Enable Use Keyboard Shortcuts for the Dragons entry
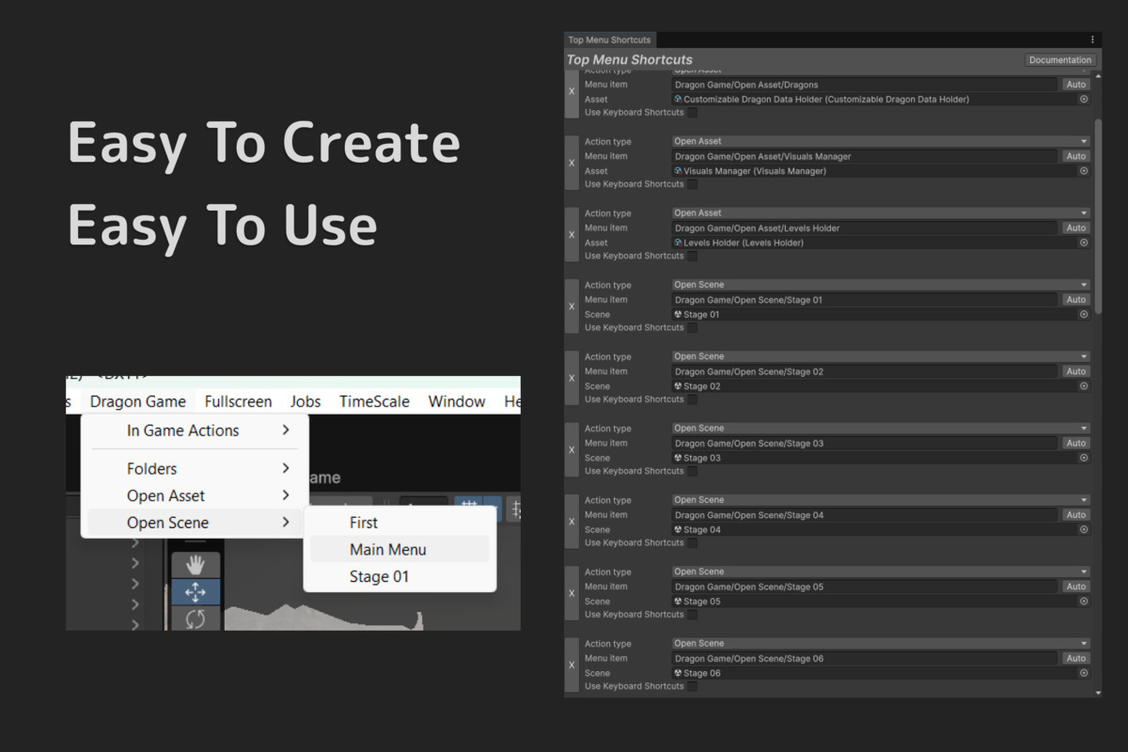Viewport: 1128px width, 752px height. point(693,112)
